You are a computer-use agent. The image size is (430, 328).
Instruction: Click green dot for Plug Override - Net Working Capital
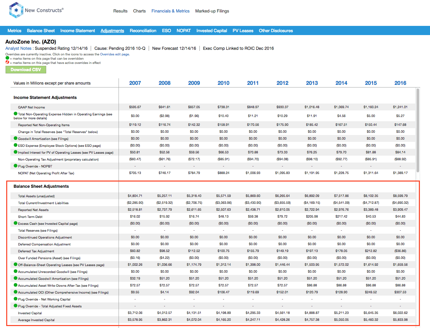pyautogui.click(x=15, y=299)
